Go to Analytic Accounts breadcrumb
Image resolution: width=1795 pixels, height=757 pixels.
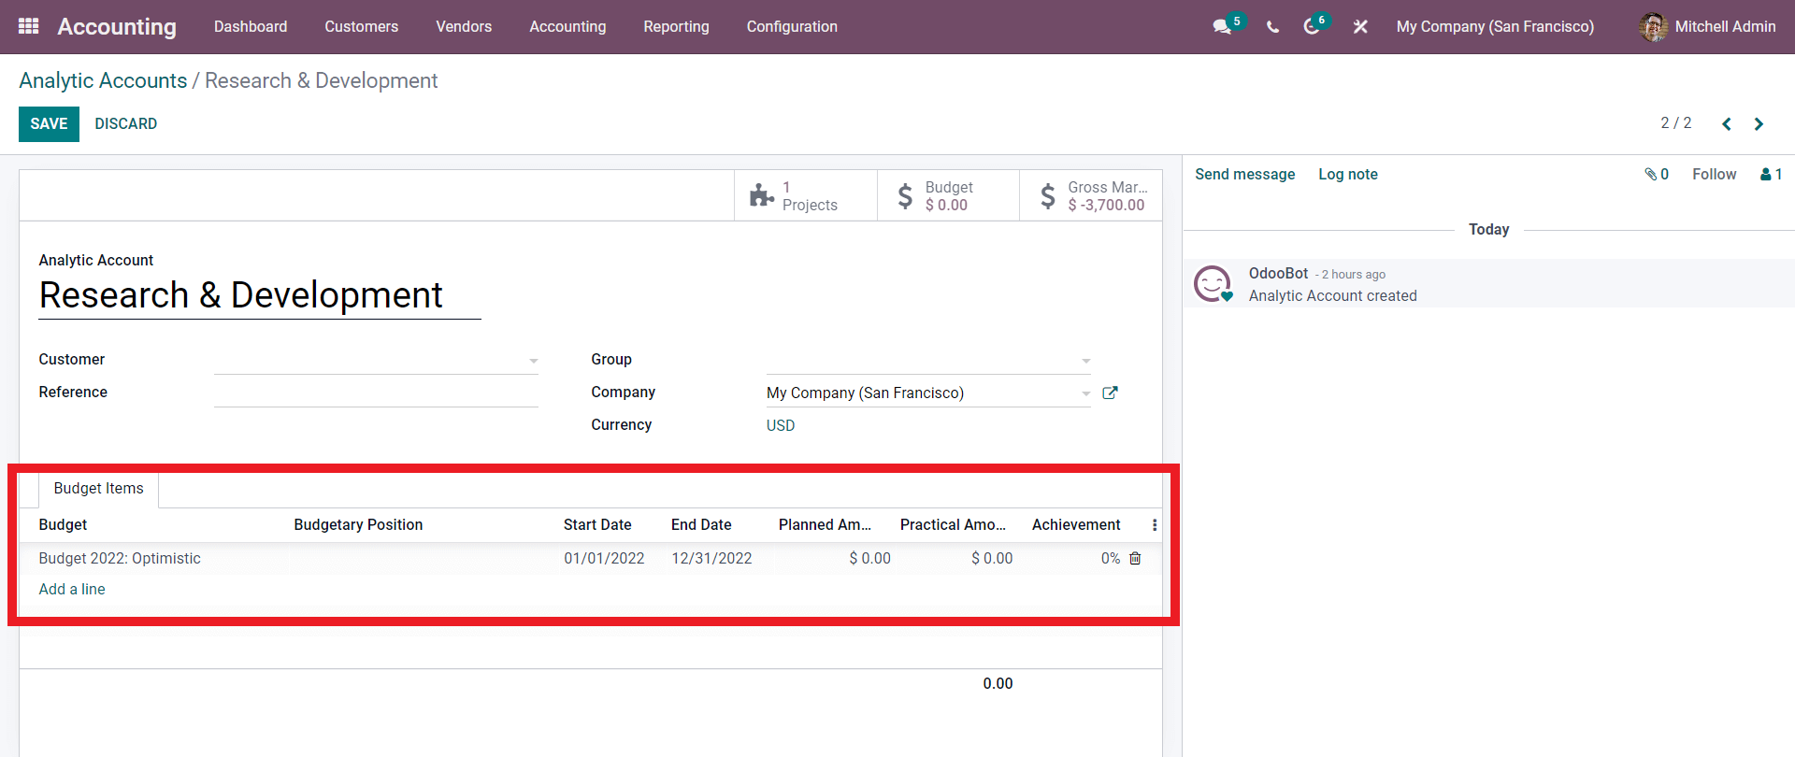click(x=103, y=80)
